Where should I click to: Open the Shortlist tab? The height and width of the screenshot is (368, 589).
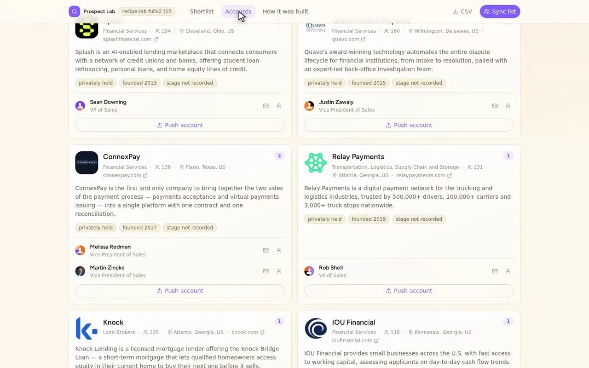202,11
